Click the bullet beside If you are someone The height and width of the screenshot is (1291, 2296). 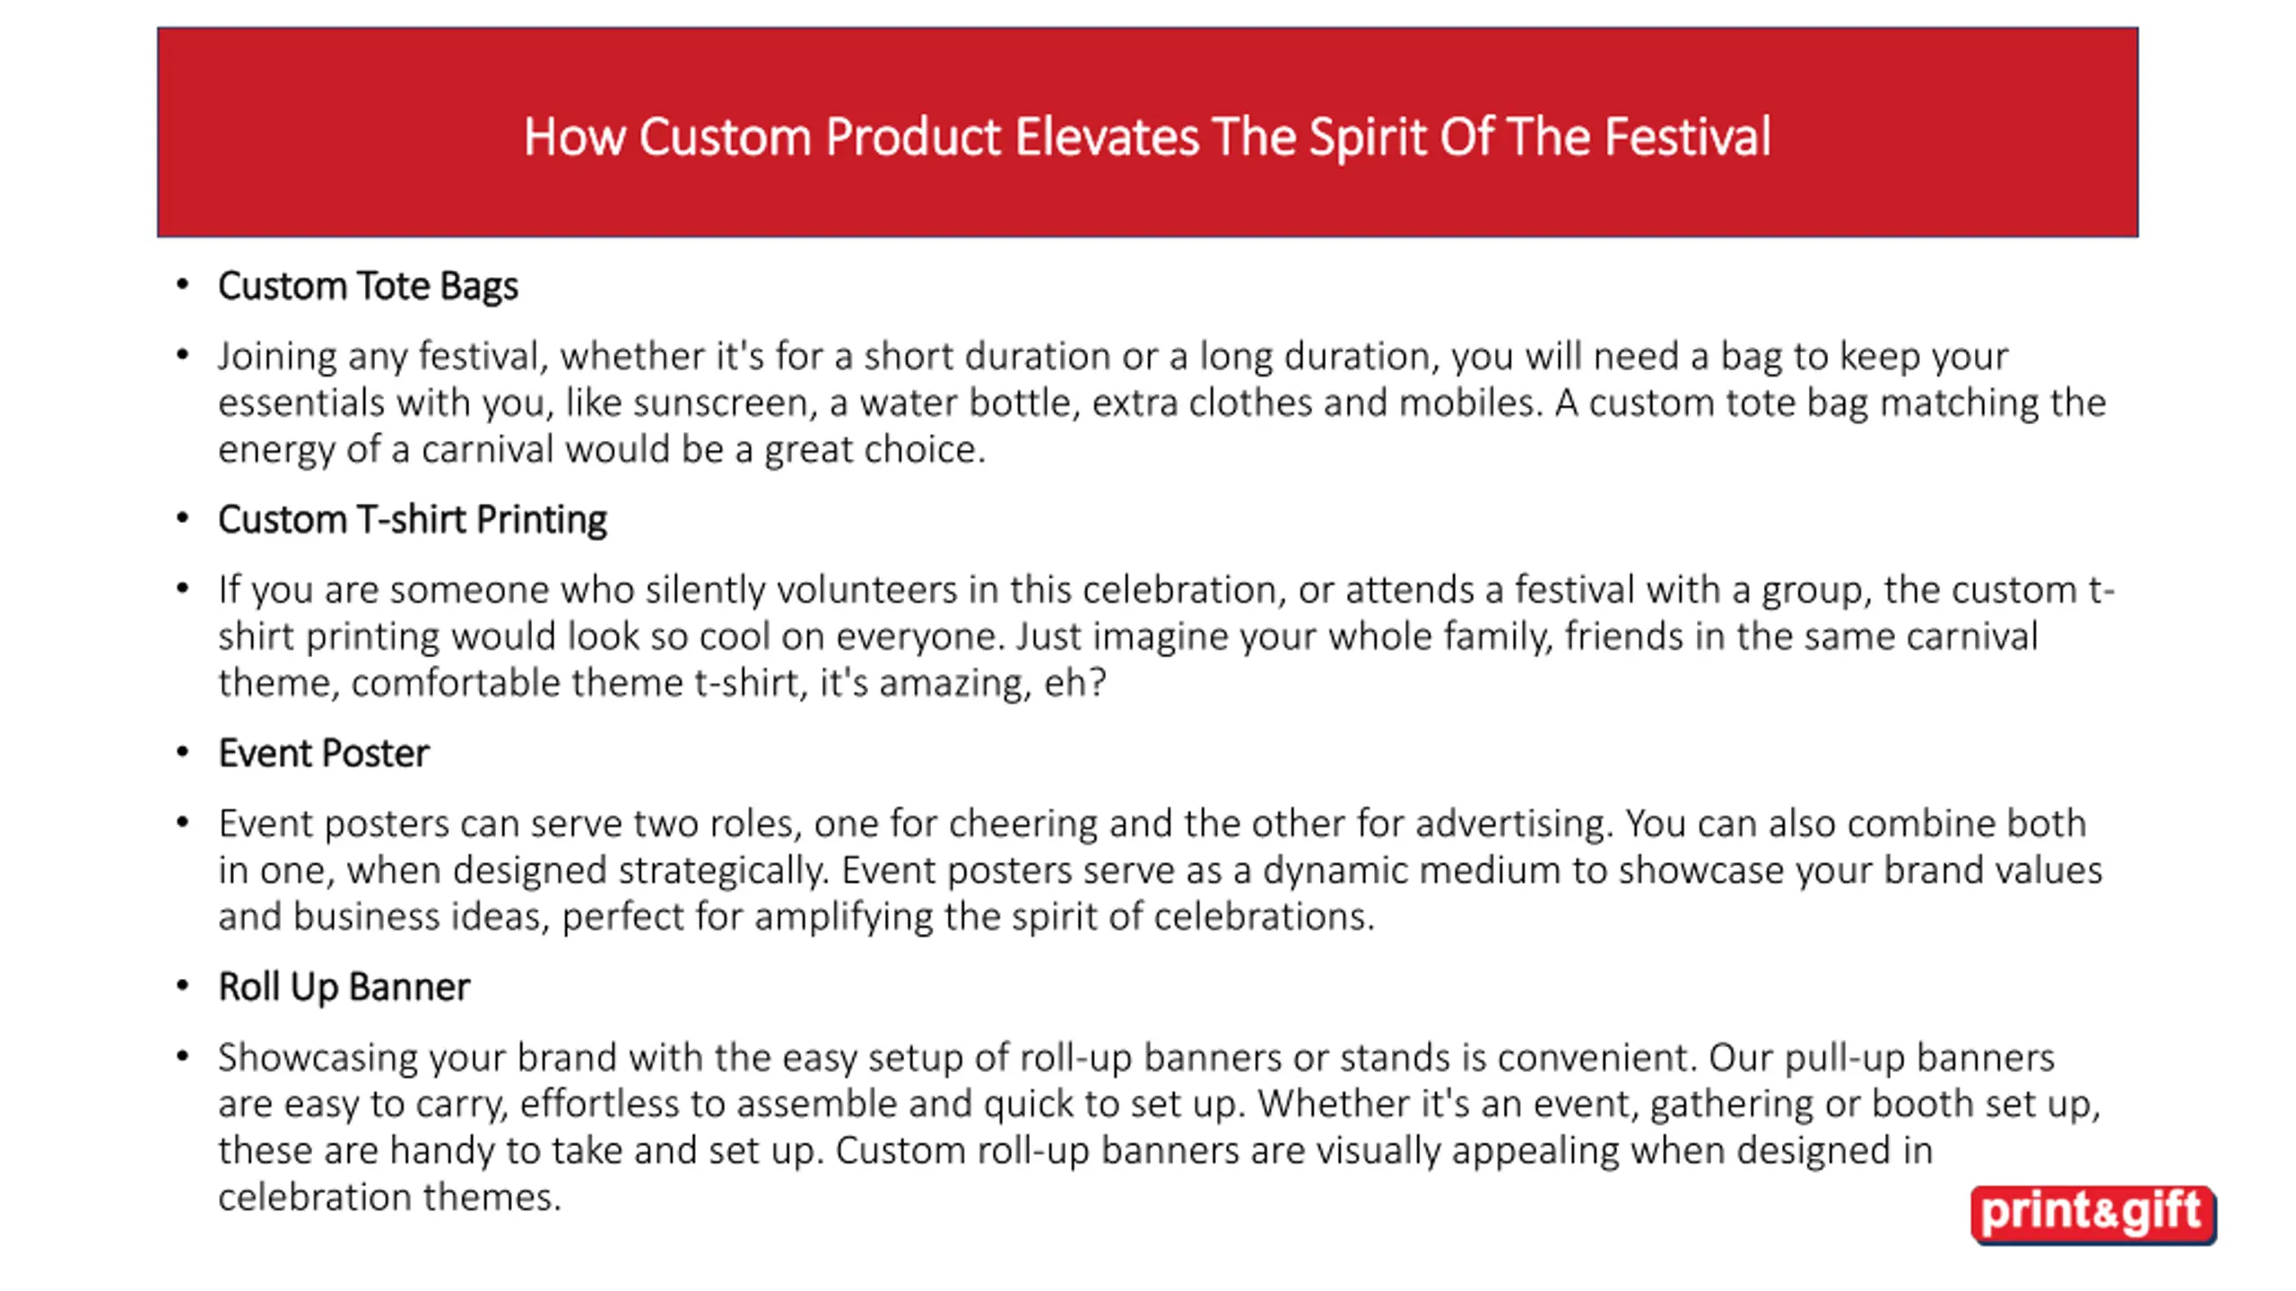183,588
